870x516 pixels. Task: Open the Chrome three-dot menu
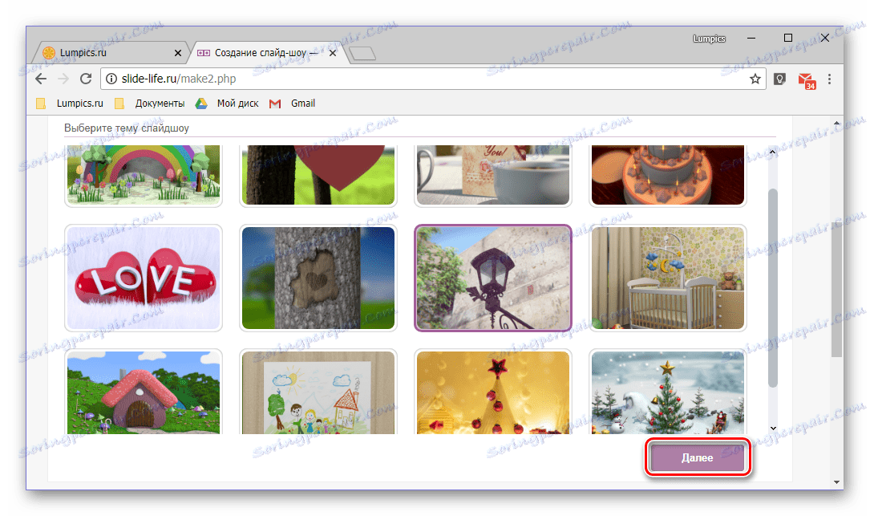829,79
